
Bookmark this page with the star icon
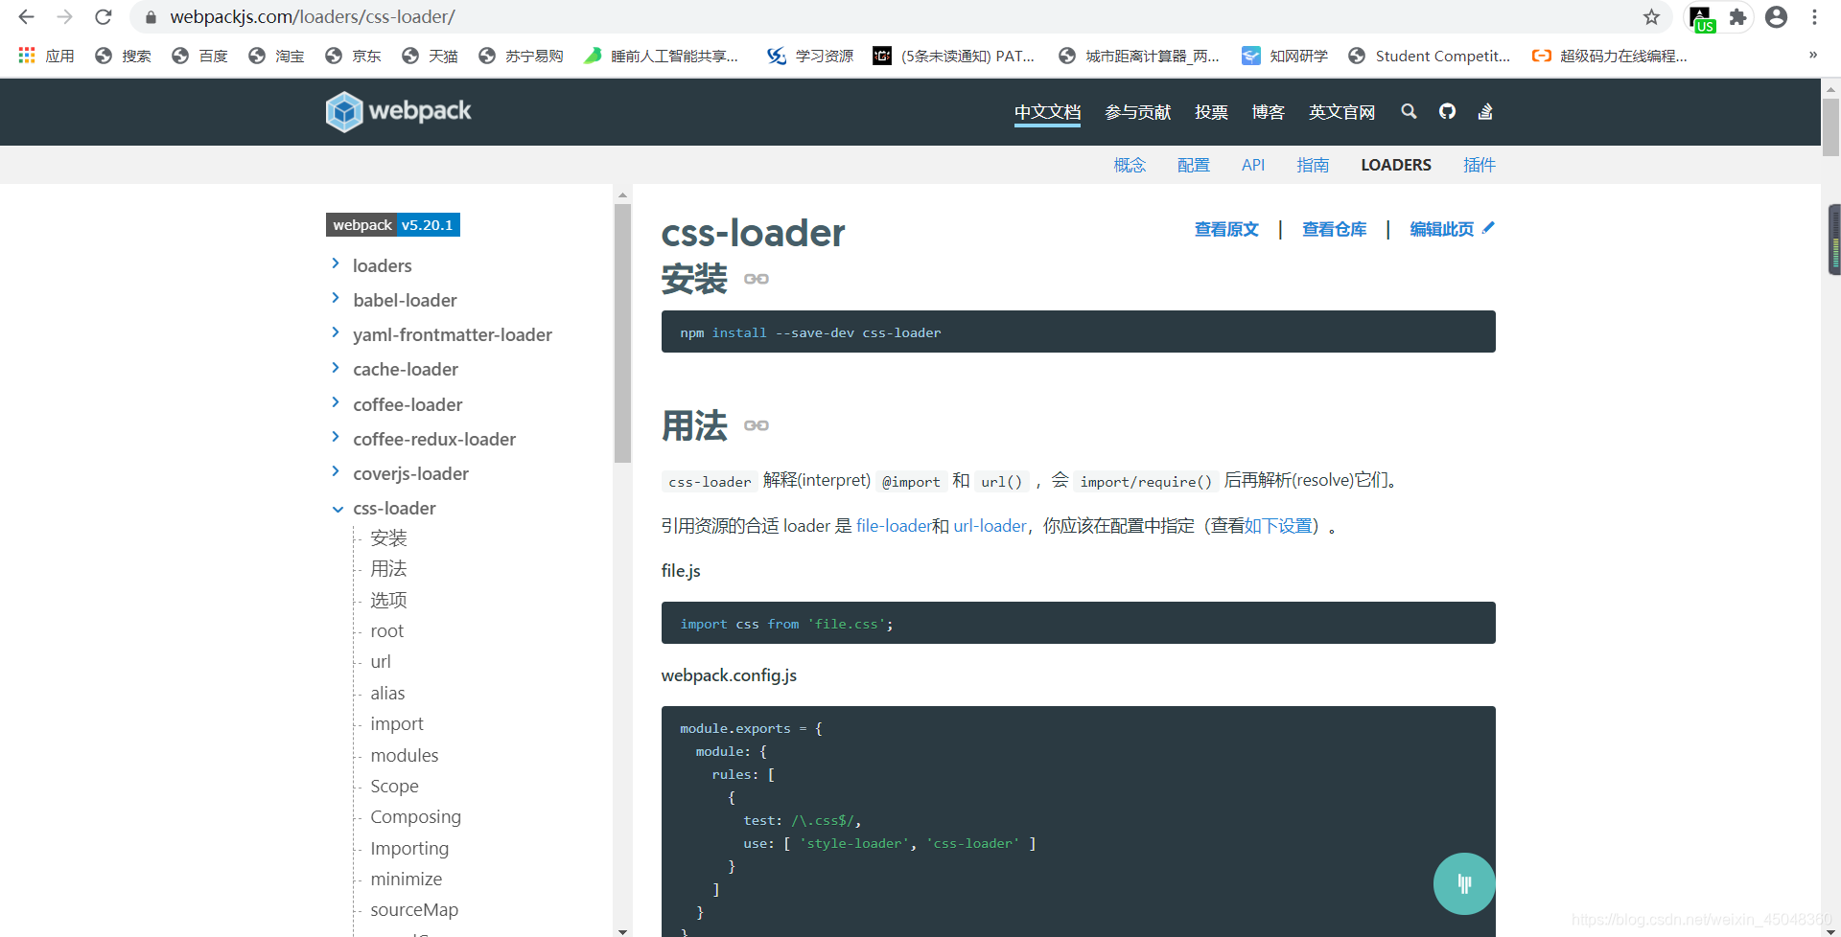1651,17
